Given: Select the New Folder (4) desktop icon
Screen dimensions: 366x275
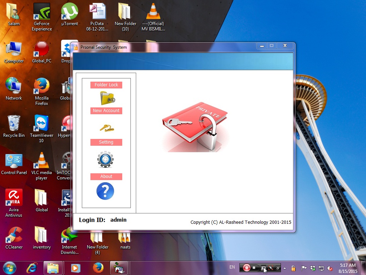Looking at the screenshot, I should pos(97,243).
